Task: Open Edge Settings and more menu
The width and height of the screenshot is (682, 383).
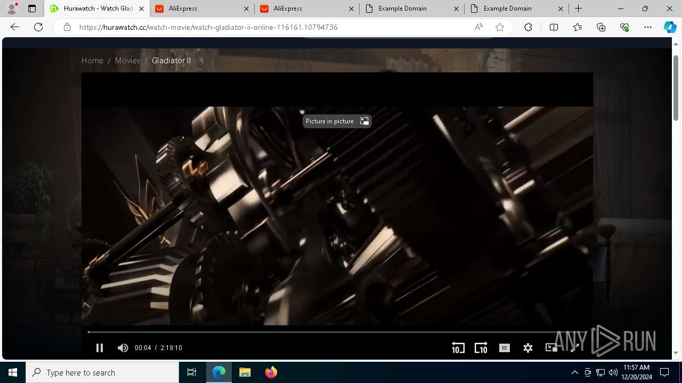Action: point(648,27)
